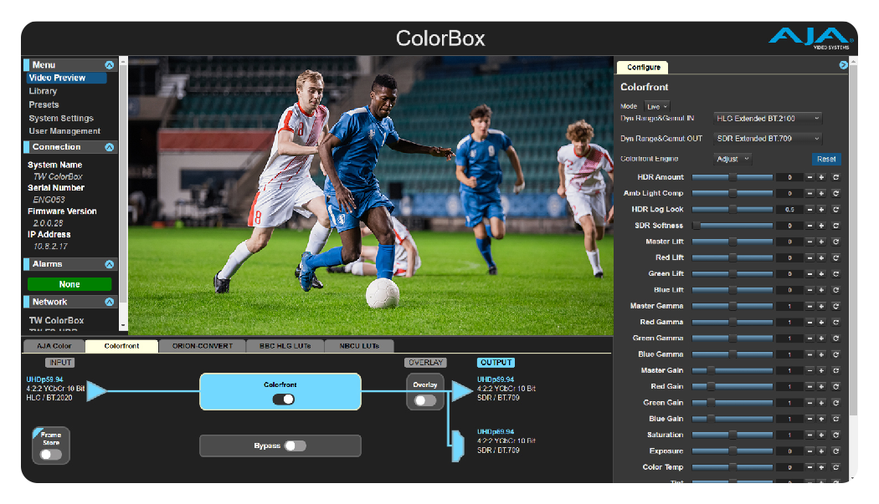The width and height of the screenshot is (879, 504).
Task: Reset HDR Log Look value icon
Action: [x=835, y=210]
